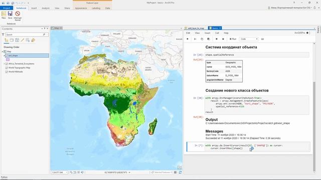Open the Share ribbon tab
Viewport: 321px width, 180px height.
point(67,8)
